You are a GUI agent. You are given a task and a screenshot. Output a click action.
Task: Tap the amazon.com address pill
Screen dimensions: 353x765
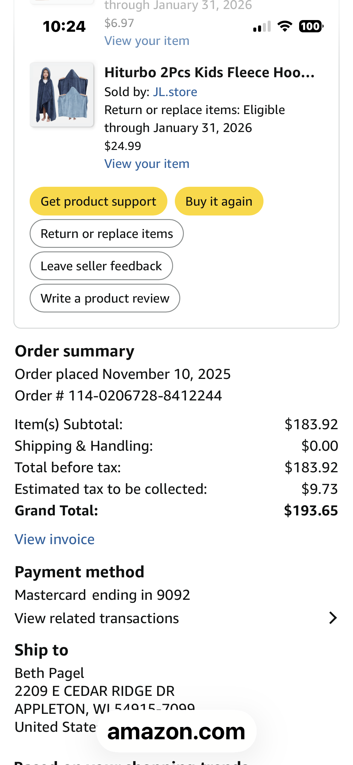(x=176, y=731)
